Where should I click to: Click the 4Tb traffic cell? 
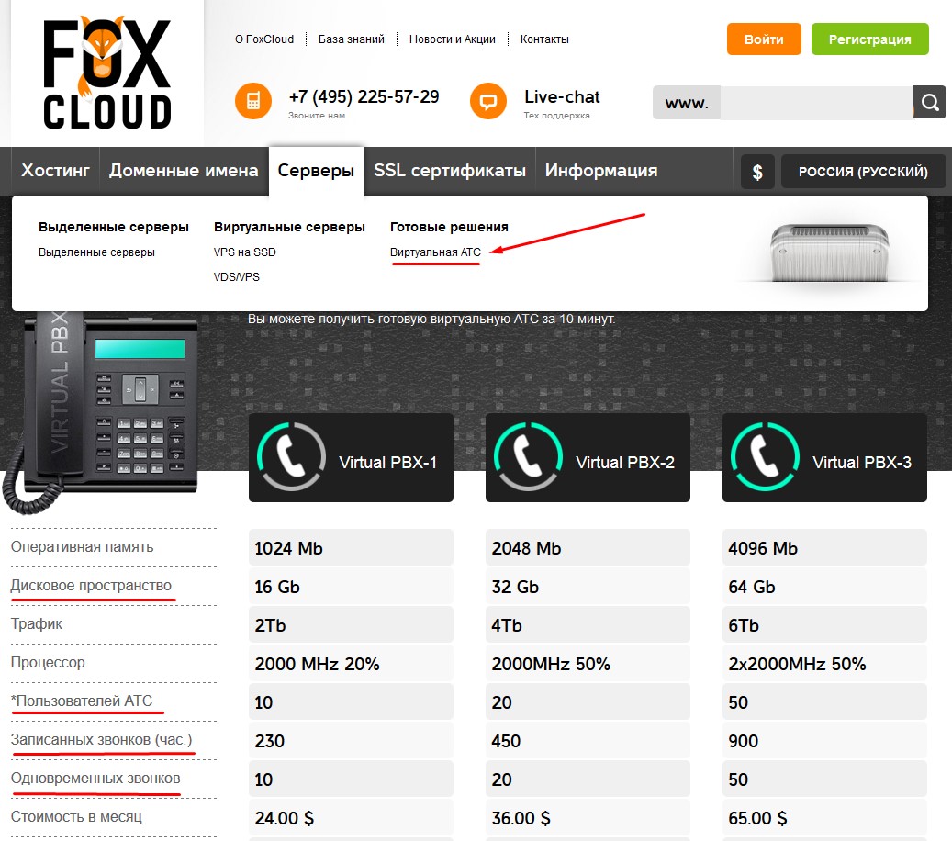588,625
